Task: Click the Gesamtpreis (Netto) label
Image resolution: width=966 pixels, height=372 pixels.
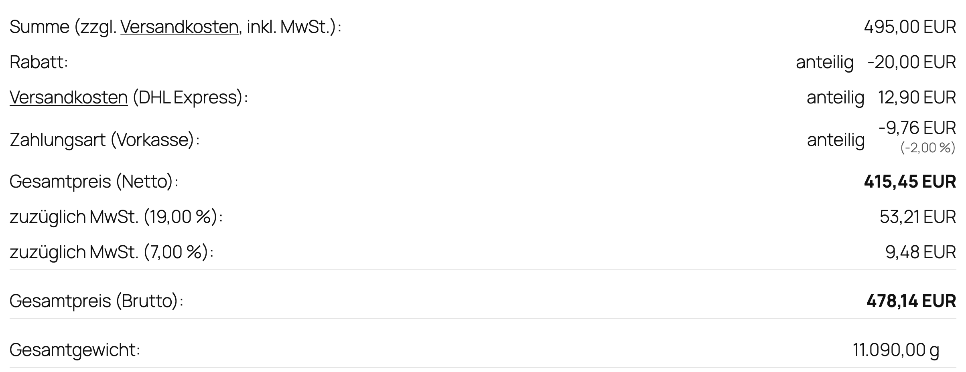Action: [94, 182]
